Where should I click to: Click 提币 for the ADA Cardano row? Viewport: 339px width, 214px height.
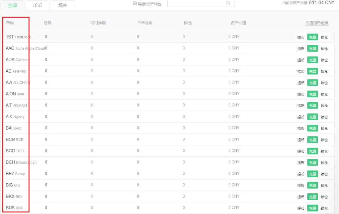coord(301,60)
